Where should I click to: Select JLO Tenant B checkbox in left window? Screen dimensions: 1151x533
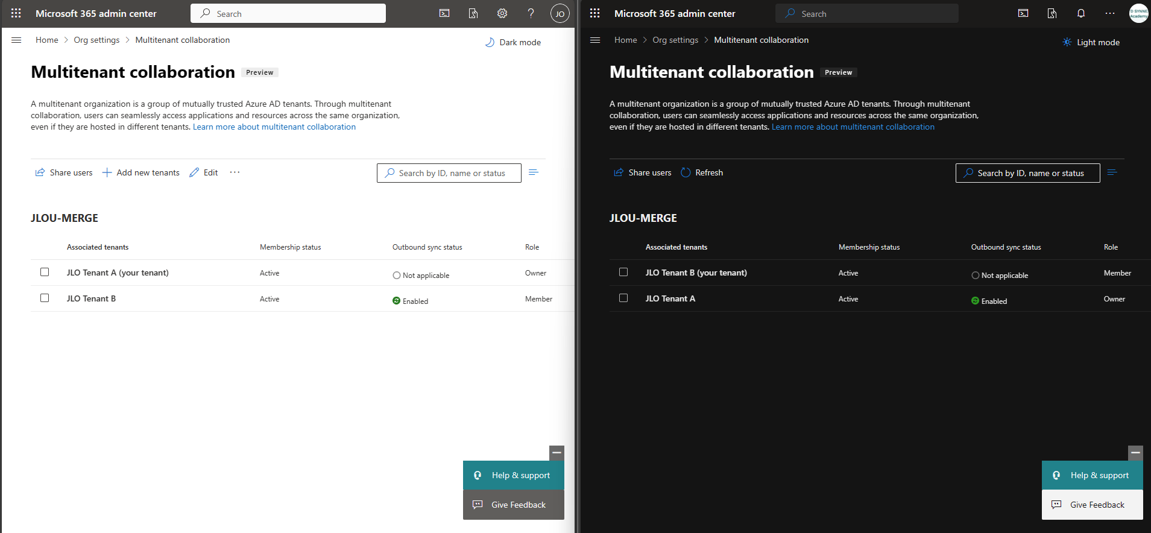(45, 298)
